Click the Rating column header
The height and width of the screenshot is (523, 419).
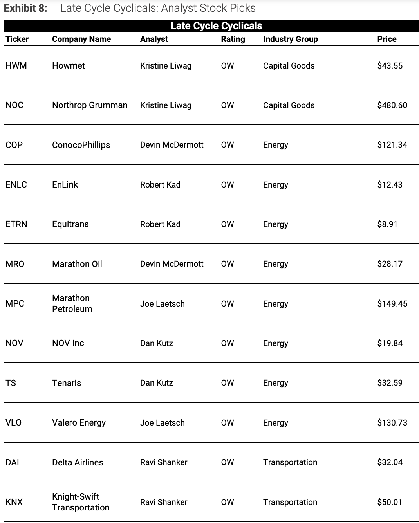(x=233, y=39)
